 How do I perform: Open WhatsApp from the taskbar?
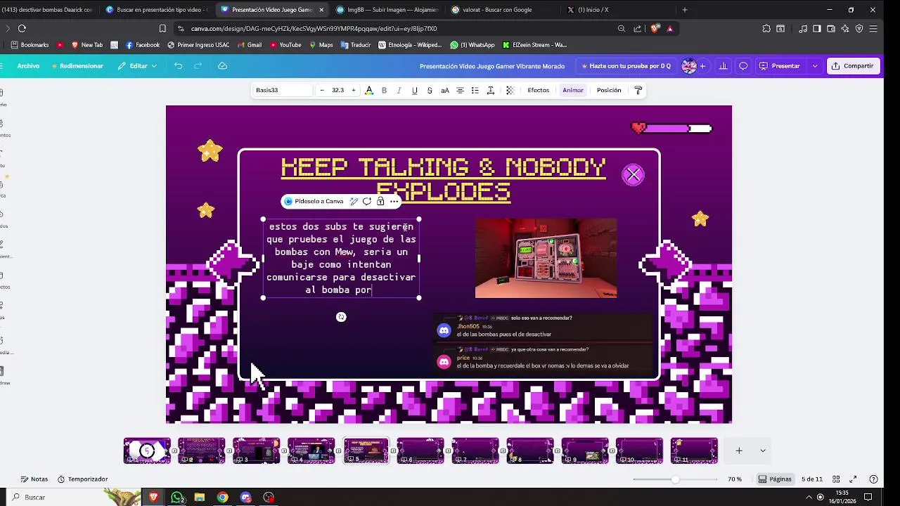(x=177, y=498)
